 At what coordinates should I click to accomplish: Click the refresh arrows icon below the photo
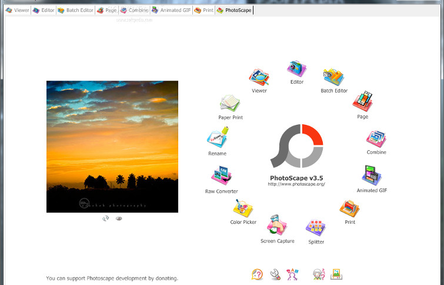point(106,218)
